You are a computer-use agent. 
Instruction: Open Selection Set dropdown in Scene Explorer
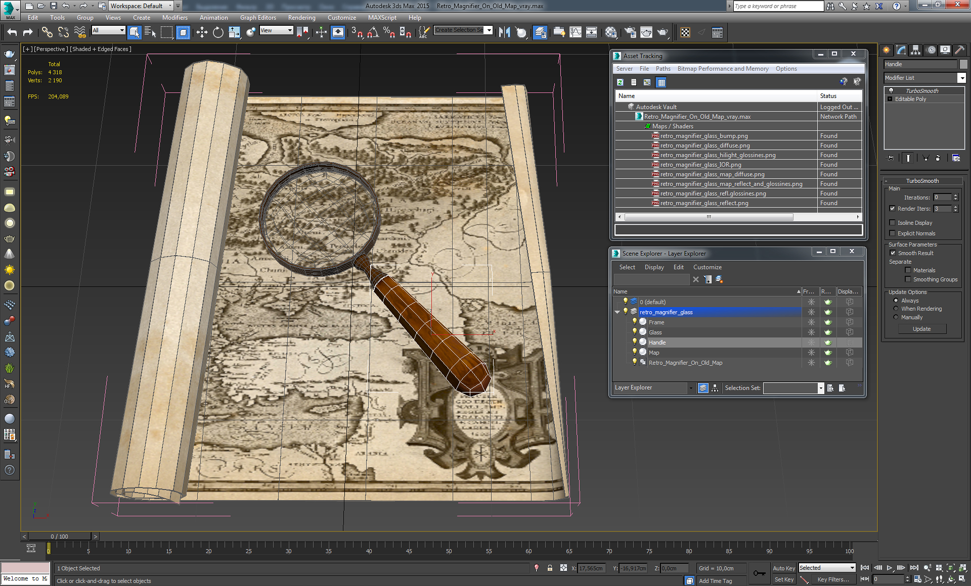pyautogui.click(x=820, y=388)
